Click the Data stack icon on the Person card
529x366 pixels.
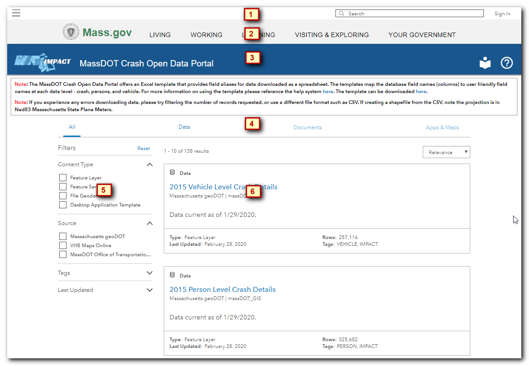[172, 275]
